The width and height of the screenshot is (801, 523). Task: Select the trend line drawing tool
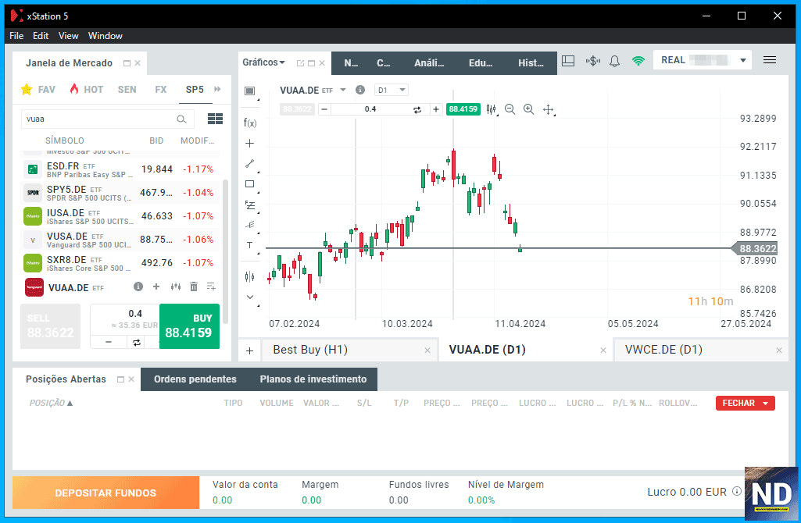250,164
